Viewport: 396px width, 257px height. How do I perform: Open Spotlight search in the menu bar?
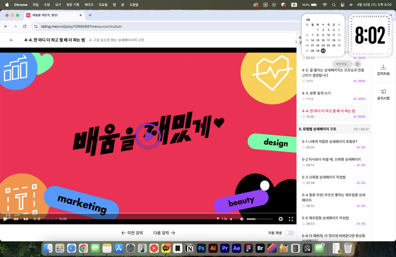point(334,5)
